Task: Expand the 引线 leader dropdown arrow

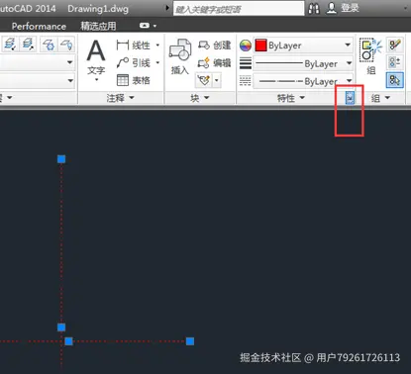Action: click(157, 62)
